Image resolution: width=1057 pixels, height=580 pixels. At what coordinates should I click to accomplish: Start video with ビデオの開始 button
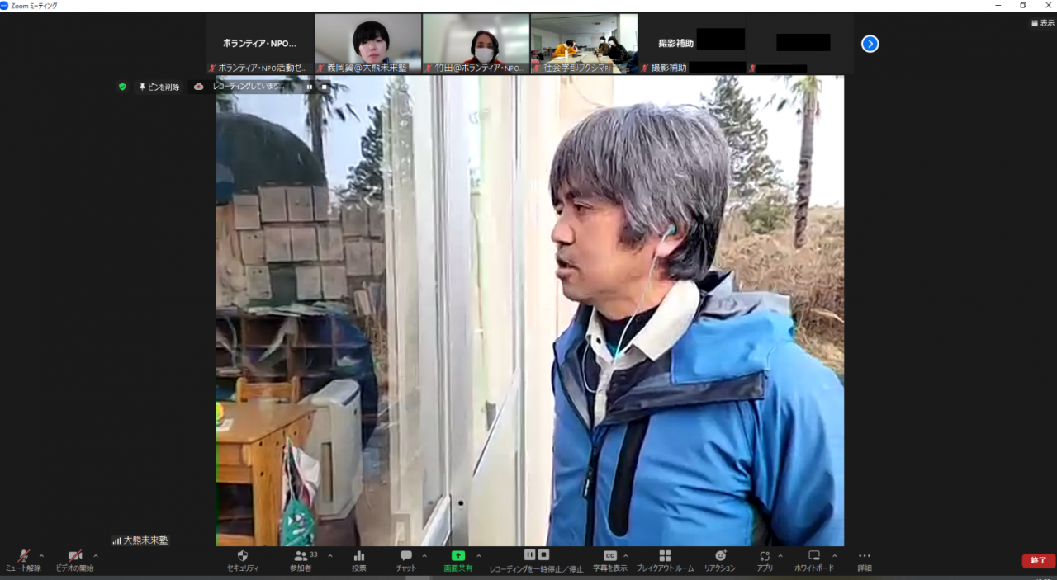click(74, 557)
